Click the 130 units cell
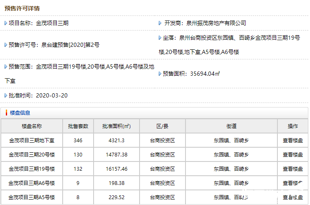Image resolution: width=310 pixels, height=205 pixels. 78,155
